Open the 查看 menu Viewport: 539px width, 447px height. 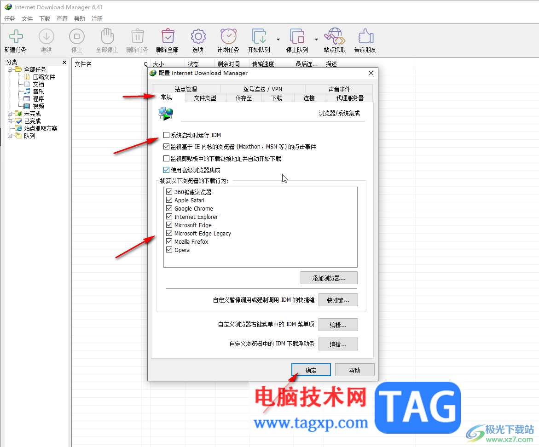62,18
